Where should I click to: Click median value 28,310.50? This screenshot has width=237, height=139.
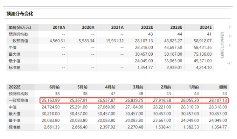[x=190, y=107]
